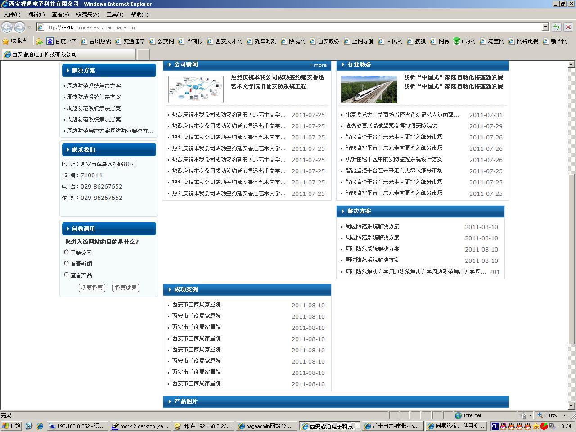Open the 热烈庆祝本我公司成功签约 headline link
Viewport: 576px width, 432px height.
pos(277,81)
